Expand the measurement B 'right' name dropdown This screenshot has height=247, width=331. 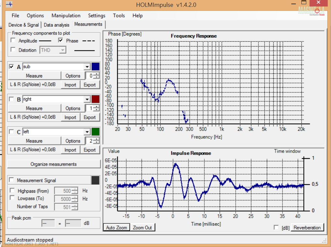pos(87,99)
